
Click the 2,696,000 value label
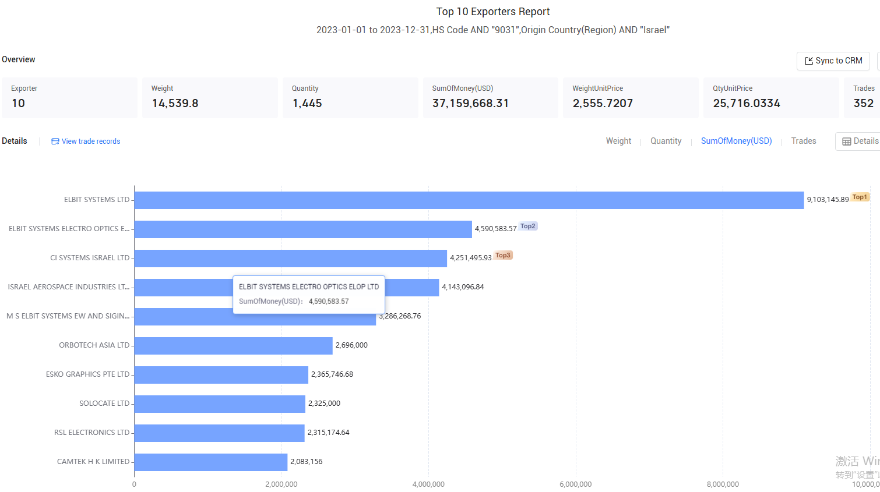click(351, 345)
